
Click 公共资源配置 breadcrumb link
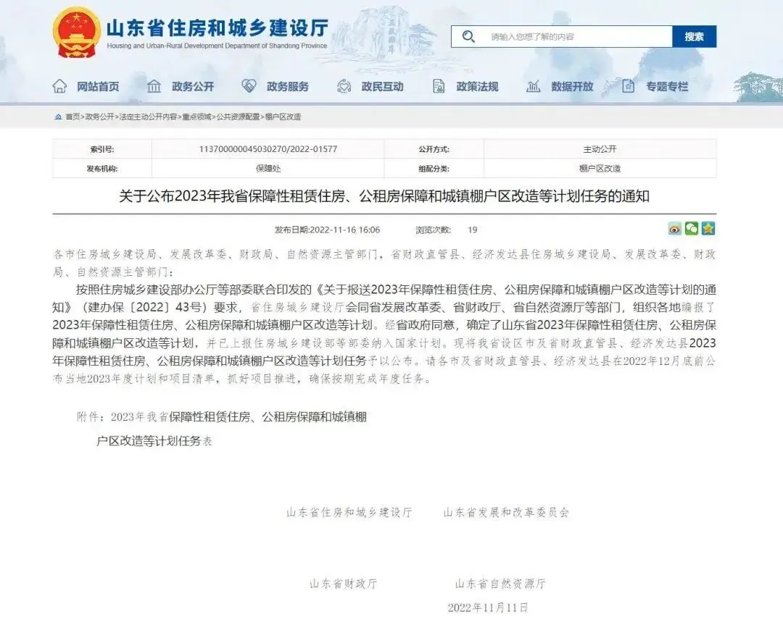(x=239, y=117)
